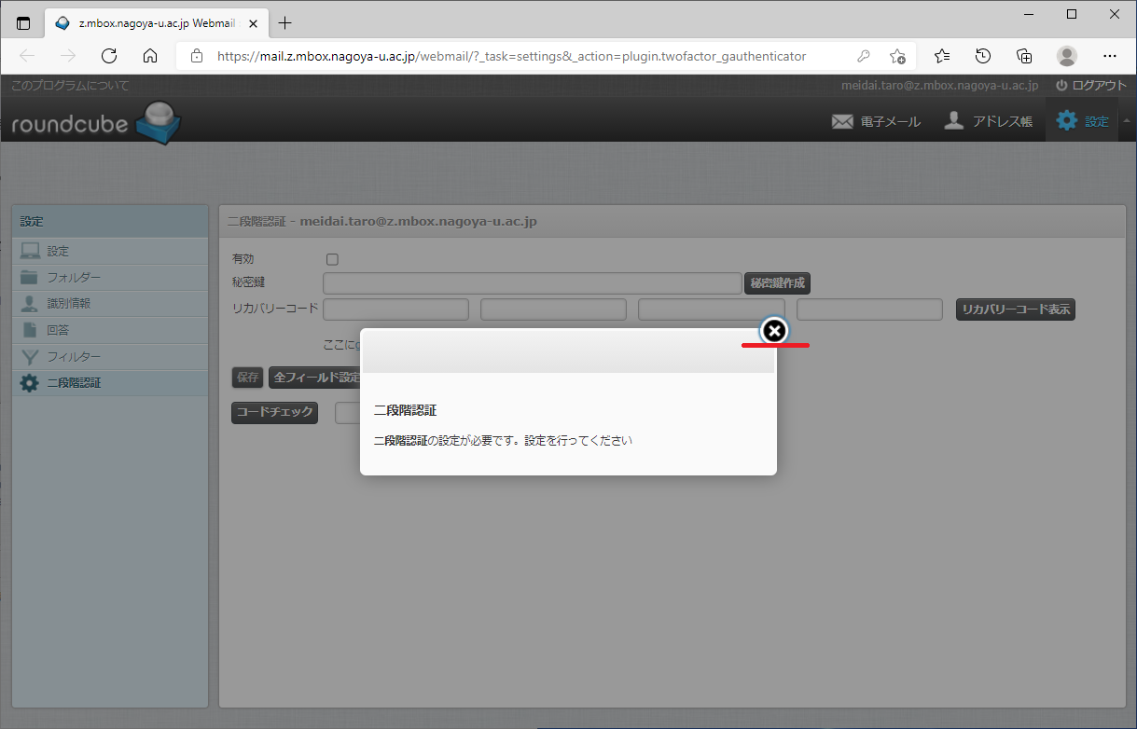Select 識別情報 in settings sidebar

coord(68,304)
